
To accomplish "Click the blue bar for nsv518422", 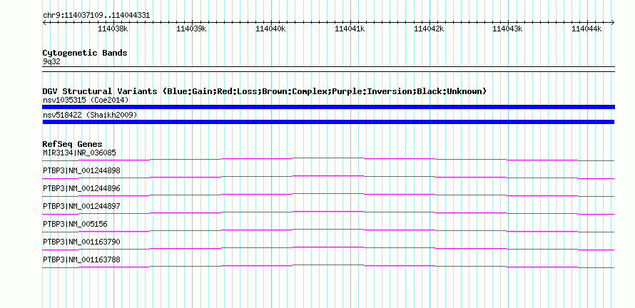I will (328, 122).
